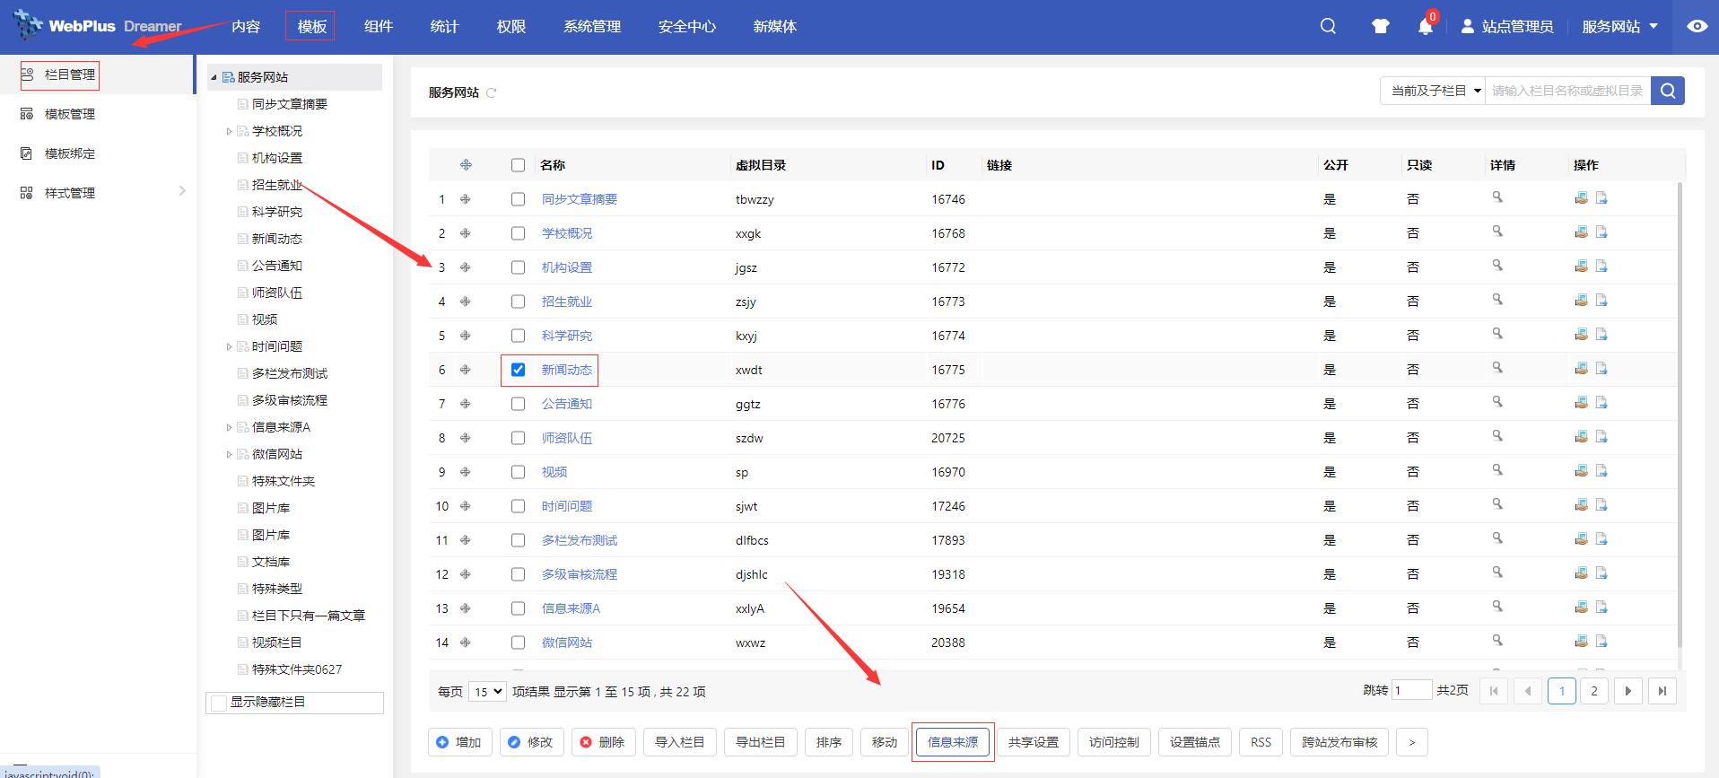
Task: Collapse the 服务网站 root node
Action: tap(214, 77)
